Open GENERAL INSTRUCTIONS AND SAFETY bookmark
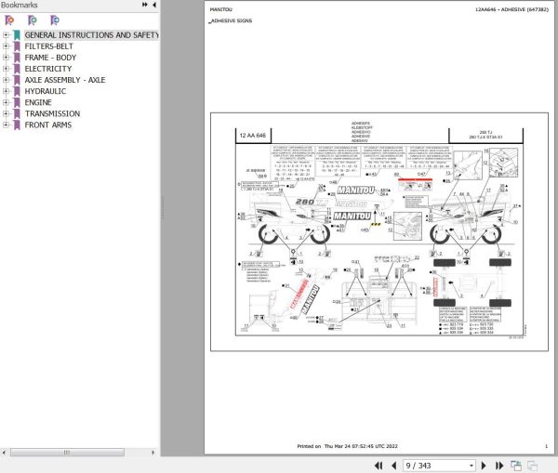 (91, 35)
